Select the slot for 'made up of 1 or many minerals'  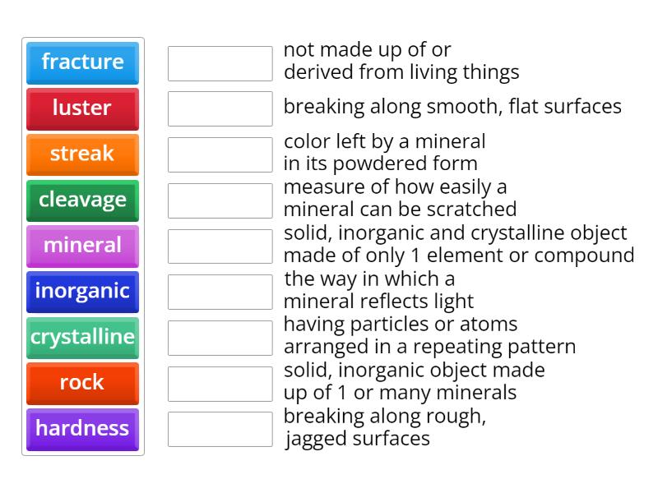pyautogui.click(x=219, y=383)
